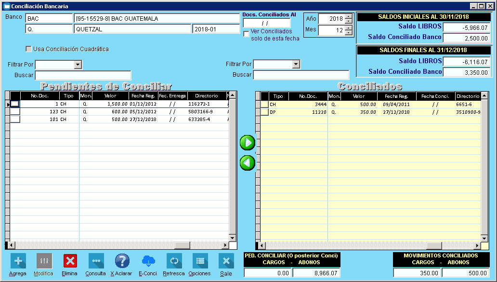Increase the Año spinner value

coord(349,16)
